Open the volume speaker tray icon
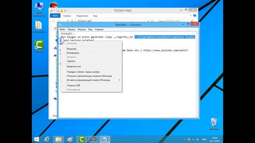Image resolution: width=255 pixels, height=143 pixels. click(x=198, y=139)
